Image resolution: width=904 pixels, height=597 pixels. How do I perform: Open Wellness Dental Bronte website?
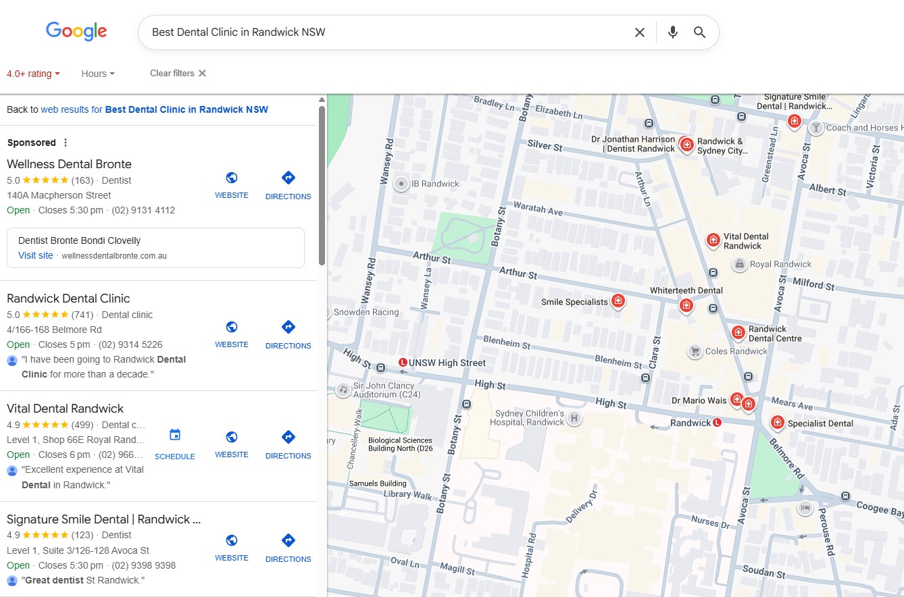232,184
